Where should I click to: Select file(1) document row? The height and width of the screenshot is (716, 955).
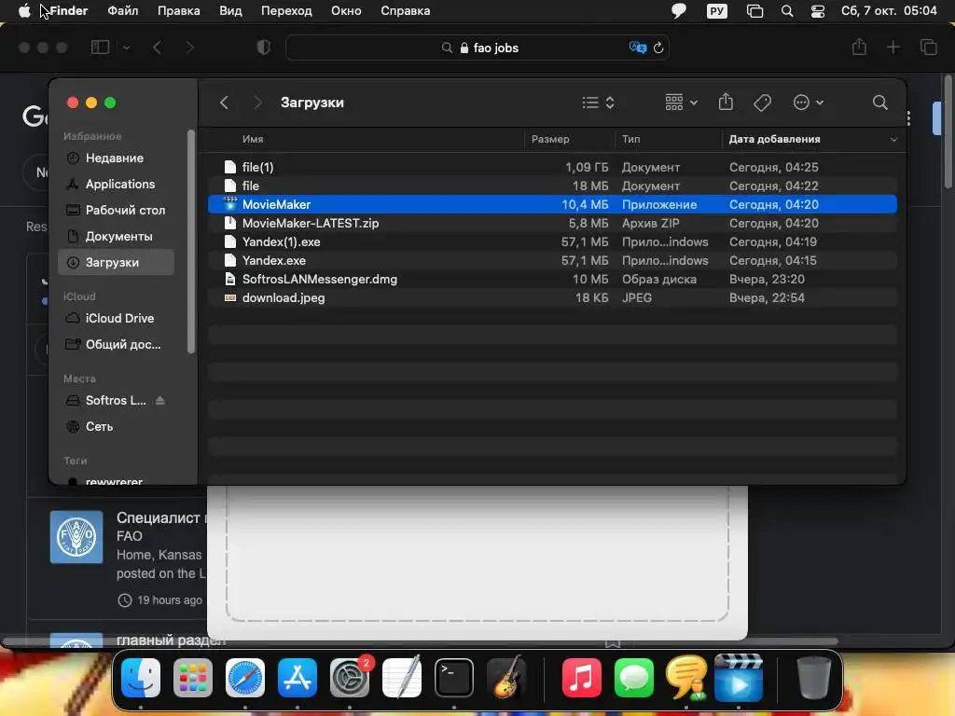coord(552,167)
